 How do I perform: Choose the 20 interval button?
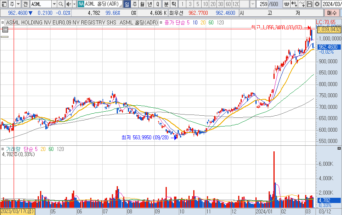pos(213,4)
